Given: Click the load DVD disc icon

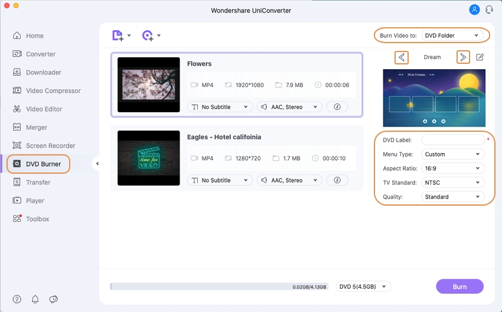Looking at the screenshot, I should [148, 35].
